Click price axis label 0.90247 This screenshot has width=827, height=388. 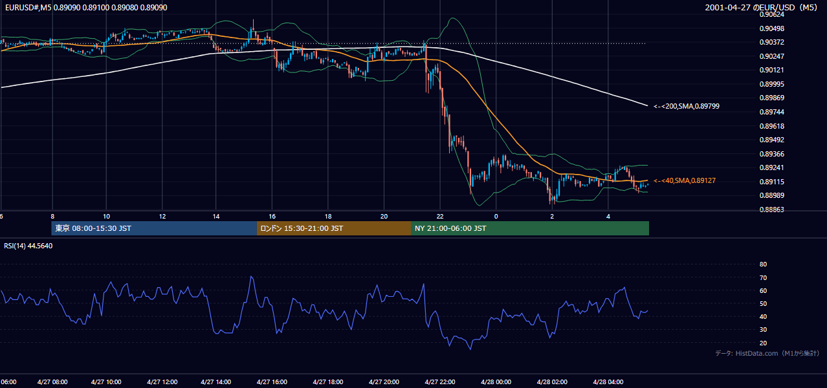click(773, 56)
